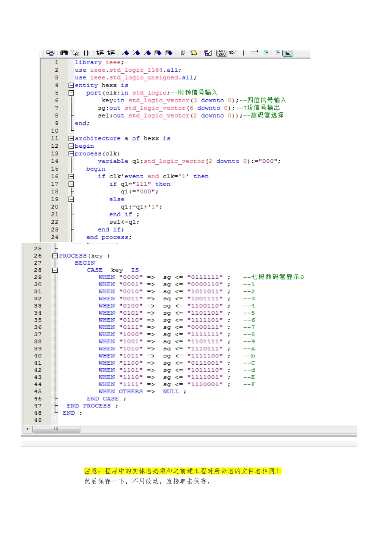Click the "END PROCESS ;" text on line 47
This screenshot has width=387, height=547.
(92, 406)
